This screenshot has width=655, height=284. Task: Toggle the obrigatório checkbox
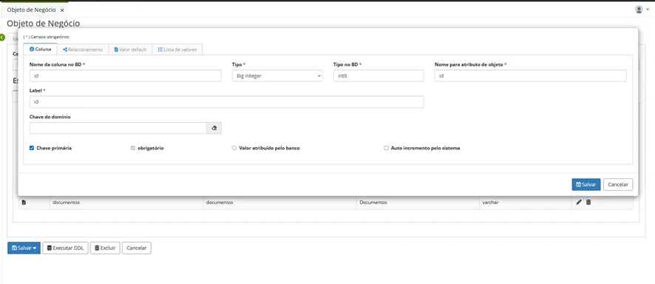(133, 148)
